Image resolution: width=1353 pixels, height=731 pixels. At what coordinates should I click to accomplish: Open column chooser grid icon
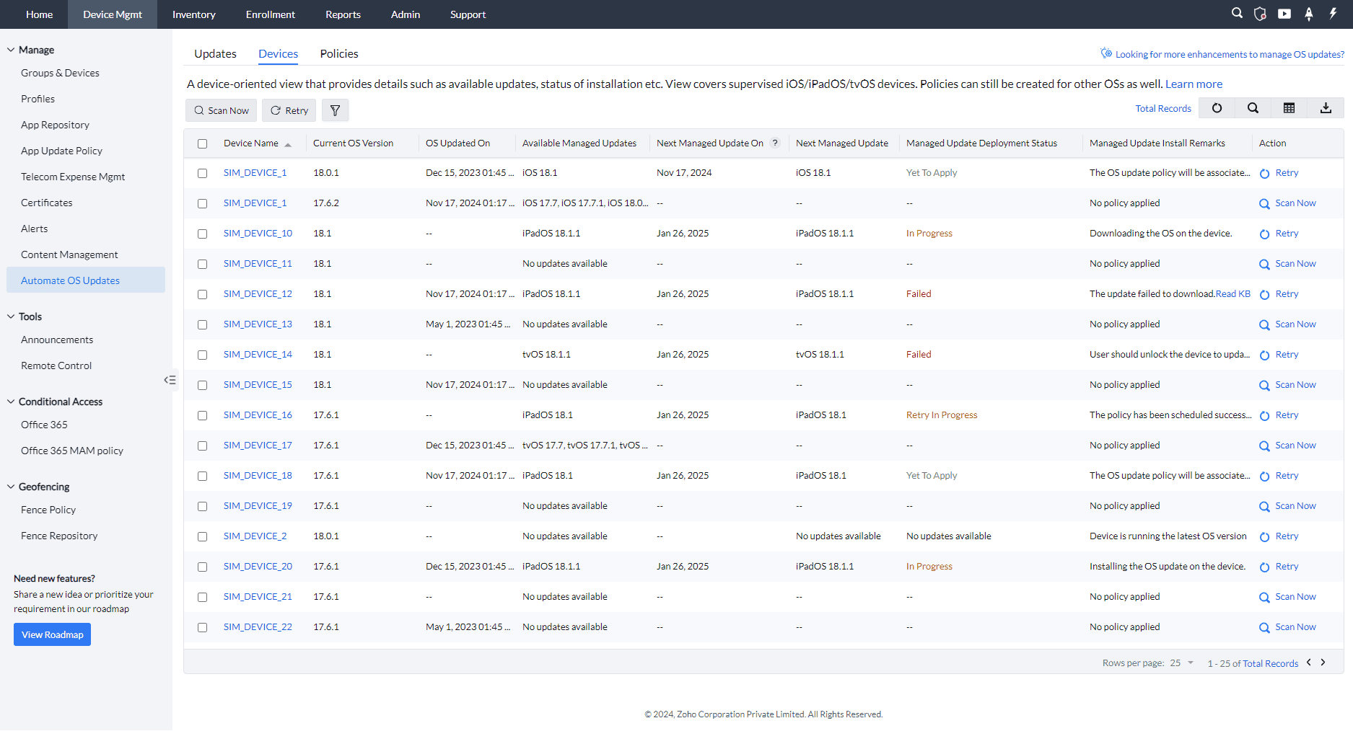click(1289, 108)
